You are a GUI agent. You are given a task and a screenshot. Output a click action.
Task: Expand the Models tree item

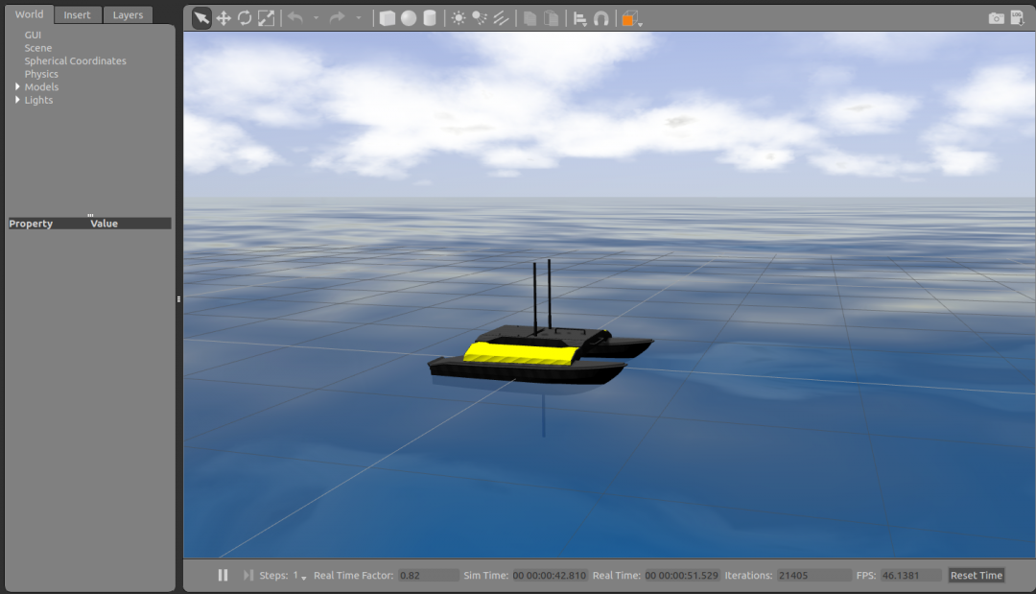click(x=17, y=87)
